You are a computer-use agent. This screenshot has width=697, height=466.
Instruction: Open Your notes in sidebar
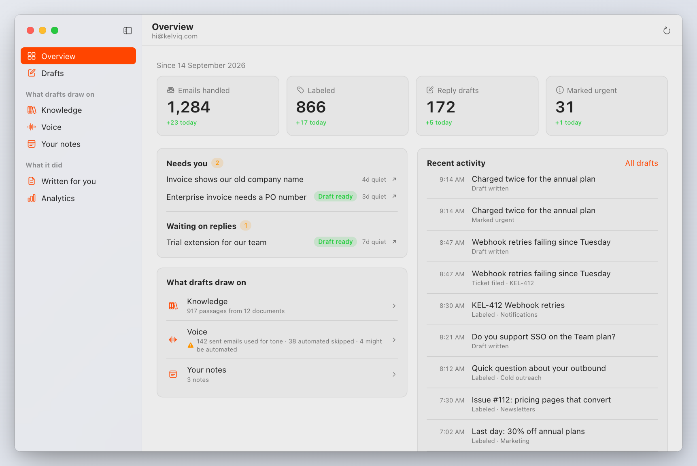[x=78, y=144]
